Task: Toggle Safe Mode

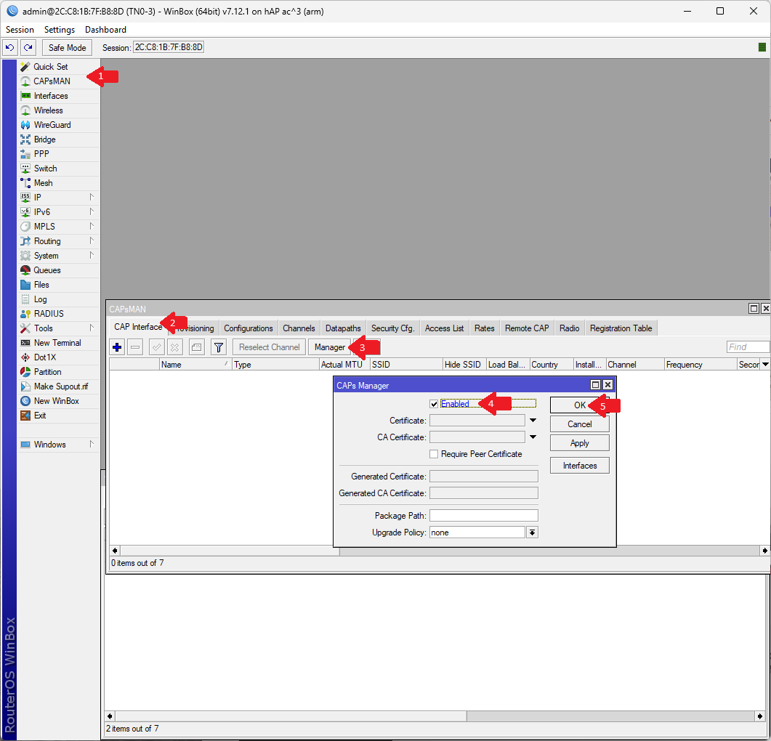Action: [x=67, y=46]
